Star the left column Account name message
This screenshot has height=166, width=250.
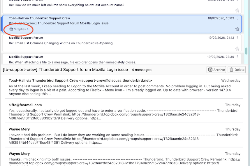(x=237, y=10)
